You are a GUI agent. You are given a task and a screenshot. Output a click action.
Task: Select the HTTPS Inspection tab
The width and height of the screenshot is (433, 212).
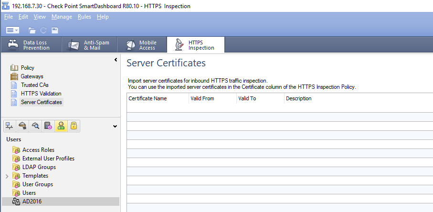(x=196, y=45)
